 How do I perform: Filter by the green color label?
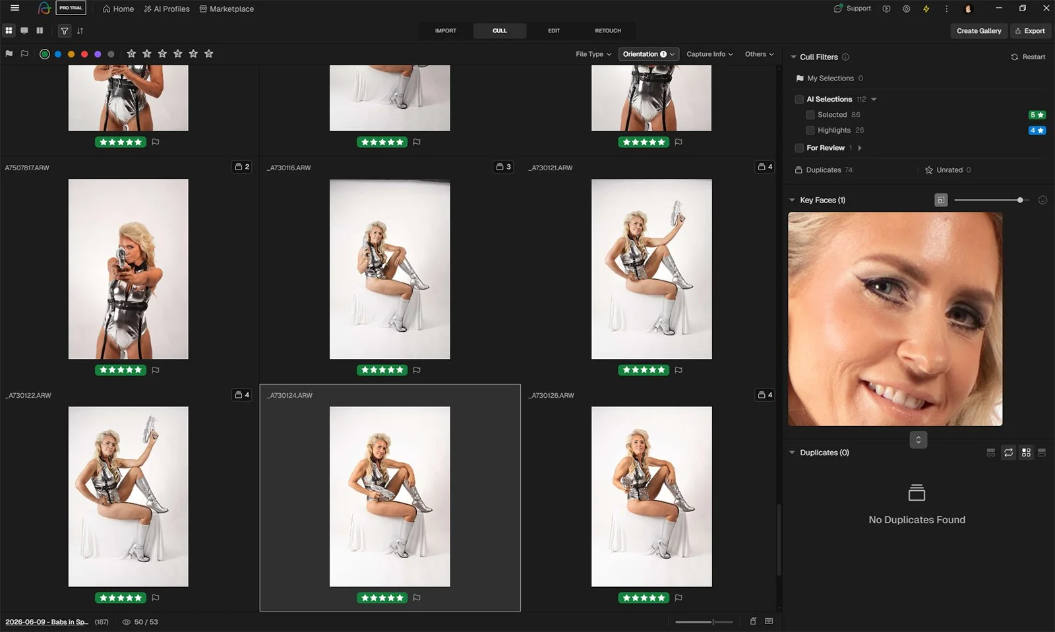tap(45, 54)
